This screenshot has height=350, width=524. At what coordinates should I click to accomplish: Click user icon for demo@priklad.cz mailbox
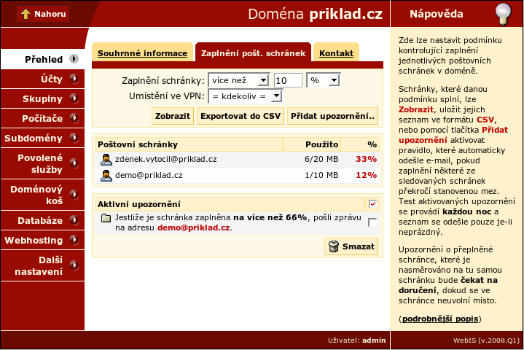pos(106,176)
